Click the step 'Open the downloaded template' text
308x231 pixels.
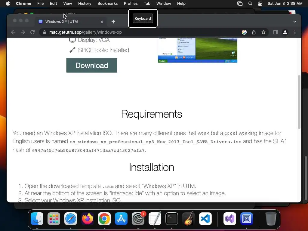[x=110, y=186]
